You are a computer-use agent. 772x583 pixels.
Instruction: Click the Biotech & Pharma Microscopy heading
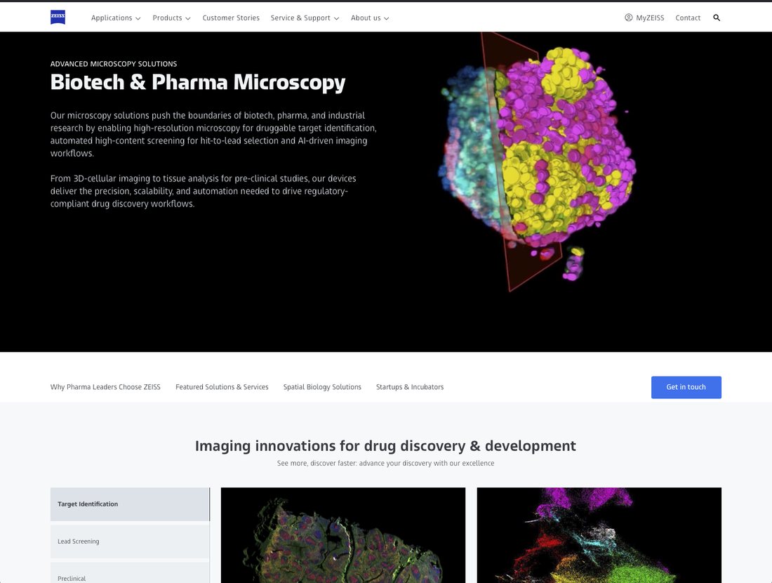tap(198, 82)
